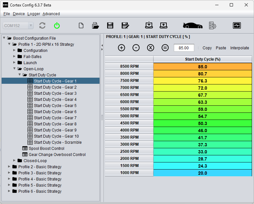Click the multiply (X) circle button
This screenshot has width=254, height=204.
pos(151,48)
